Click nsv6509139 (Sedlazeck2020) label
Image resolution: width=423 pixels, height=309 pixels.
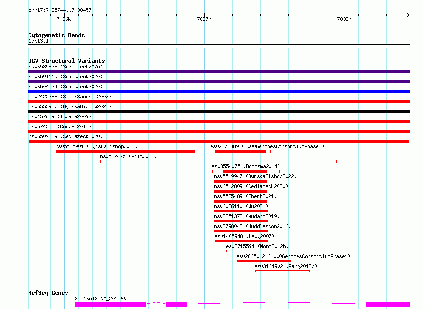coord(66,136)
